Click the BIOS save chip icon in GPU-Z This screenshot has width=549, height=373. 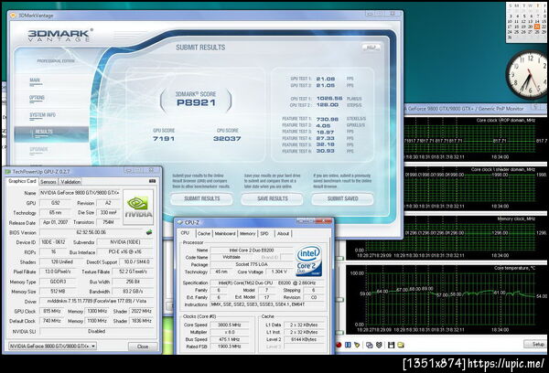click(149, 232)
